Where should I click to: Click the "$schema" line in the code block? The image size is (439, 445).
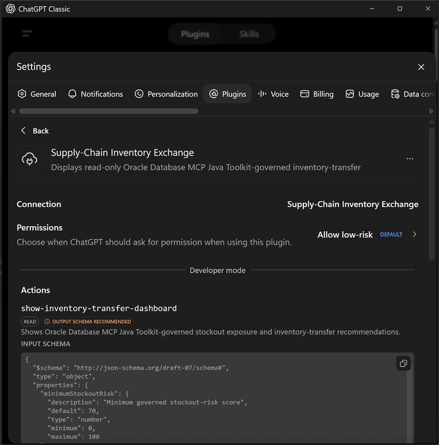(x=131, y=368)
